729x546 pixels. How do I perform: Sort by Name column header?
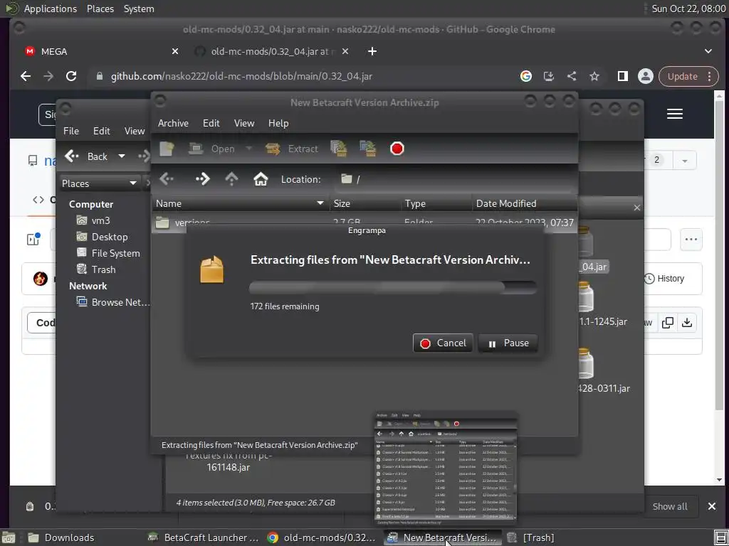[241, 203]
